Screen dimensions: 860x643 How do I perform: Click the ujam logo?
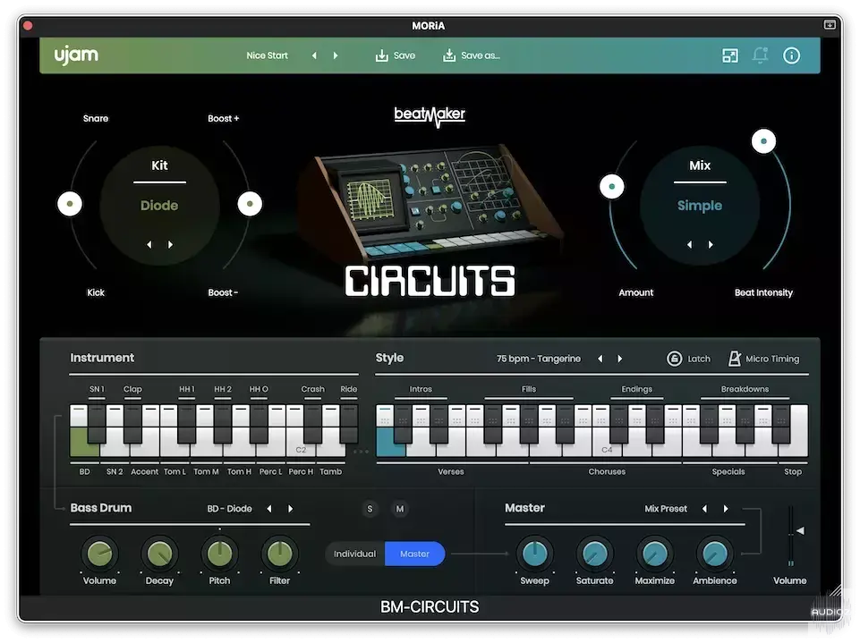[x=76, y=55]
